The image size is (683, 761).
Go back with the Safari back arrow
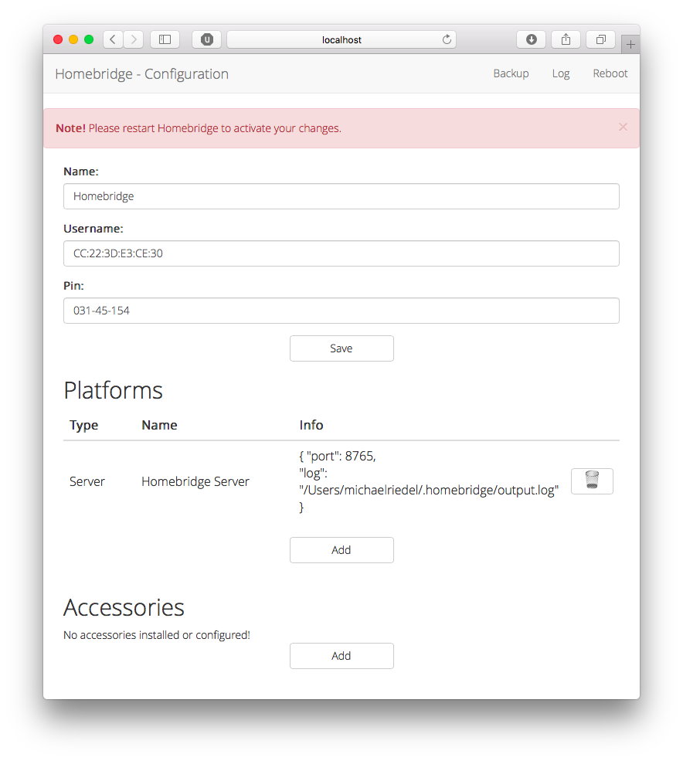coord(113,39)
